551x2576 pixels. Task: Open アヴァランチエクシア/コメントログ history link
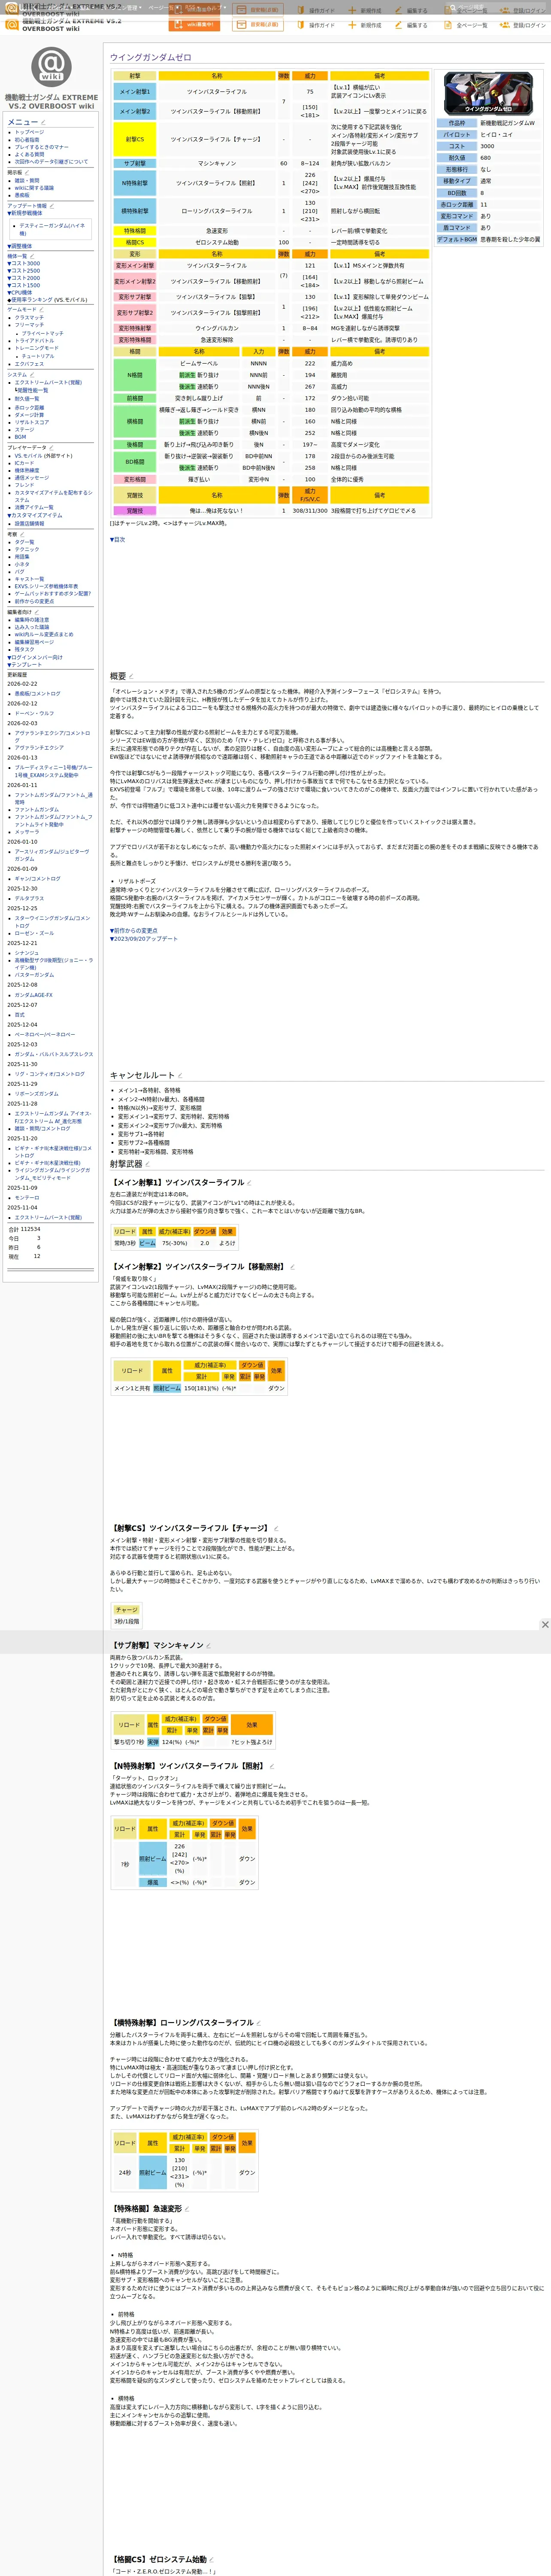coord(52,737)
